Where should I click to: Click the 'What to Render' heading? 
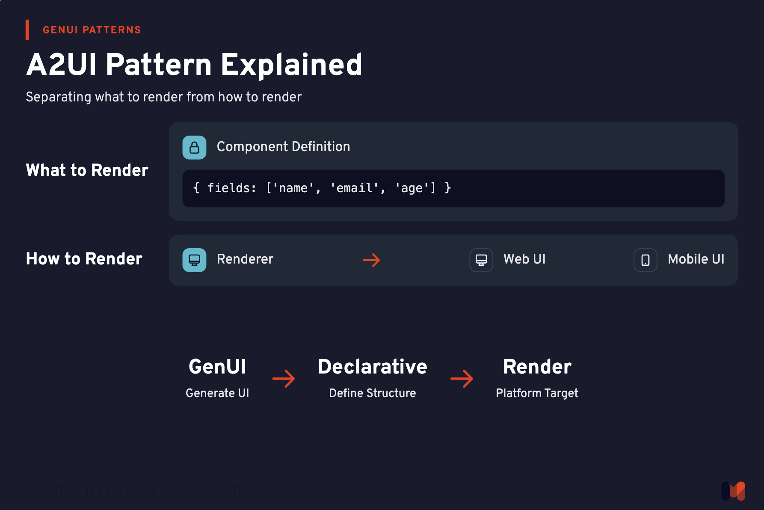(87, 170)
